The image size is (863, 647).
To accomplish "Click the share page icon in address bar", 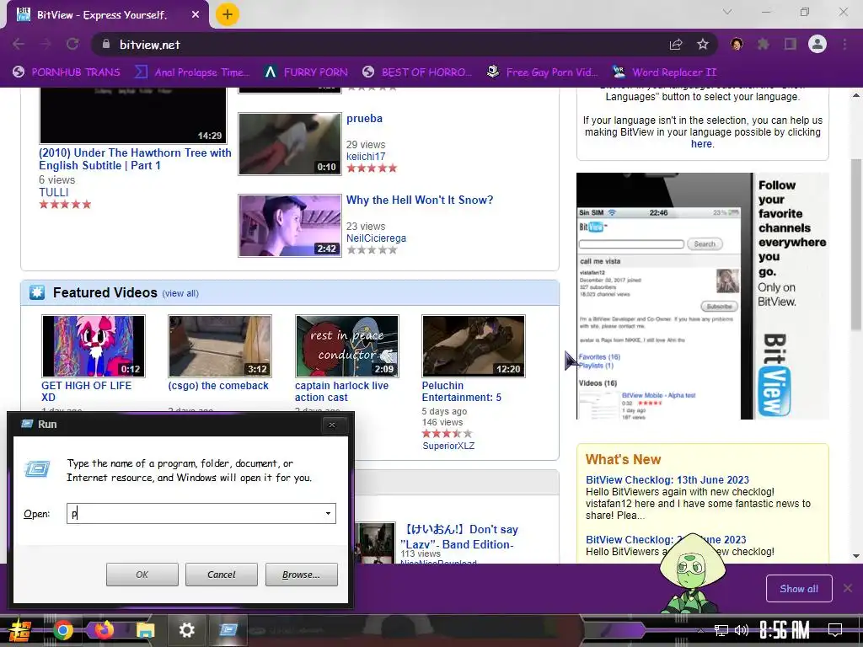I will [x=676, y=44].
